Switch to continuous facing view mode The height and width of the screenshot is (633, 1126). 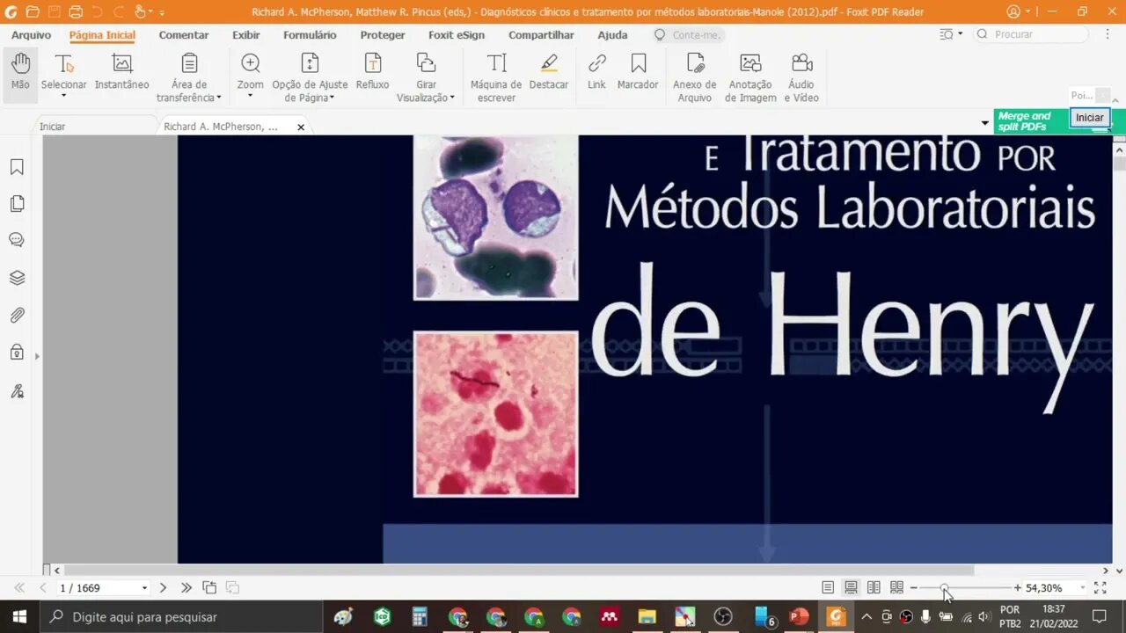click(896, 587)
